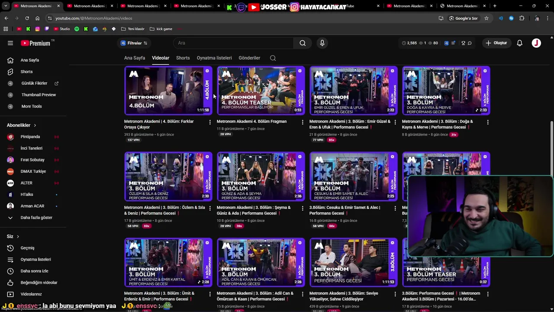Open Instagram bookmark in bookmarks bar

pos(38,29)
